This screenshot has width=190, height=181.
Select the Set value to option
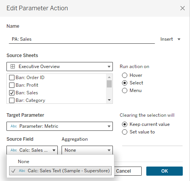[x=125, y=132]
